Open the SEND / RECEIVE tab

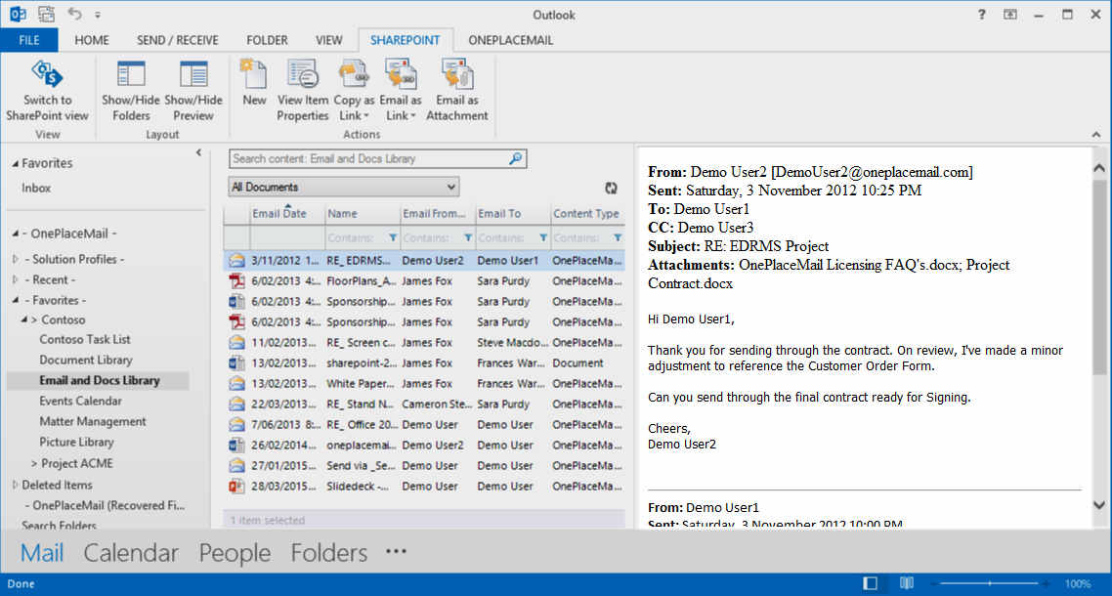(x=178, y=40)
